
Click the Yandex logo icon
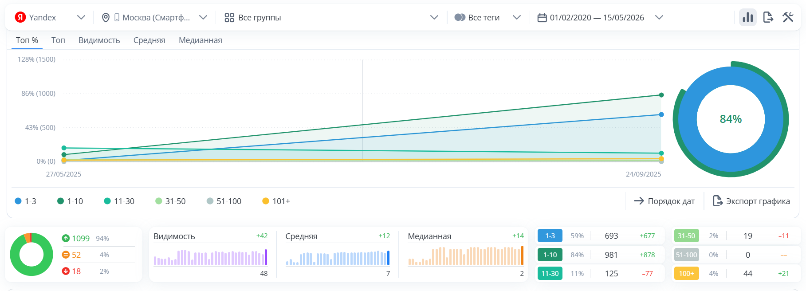20,17
